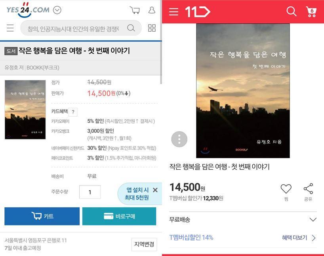
Task: Toggle the heart 찜 wishlist icon
Action: (286, 189)
